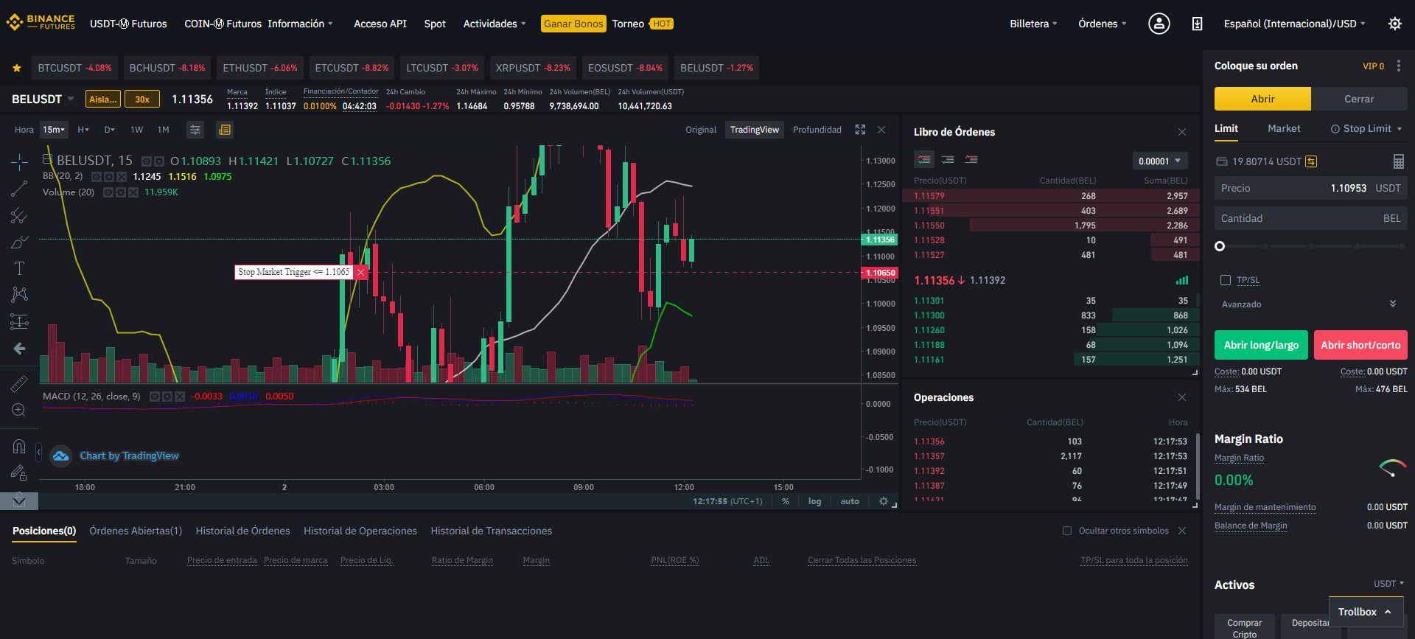Toggle BB indicator visibility eye
The width and height of the screenshot is (1415, 639).
[97, 177]
